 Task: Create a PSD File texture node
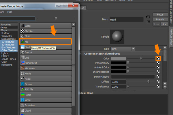(46, 89)
